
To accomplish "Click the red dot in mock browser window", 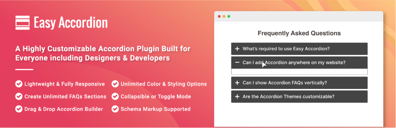I will tap(219, 16).
